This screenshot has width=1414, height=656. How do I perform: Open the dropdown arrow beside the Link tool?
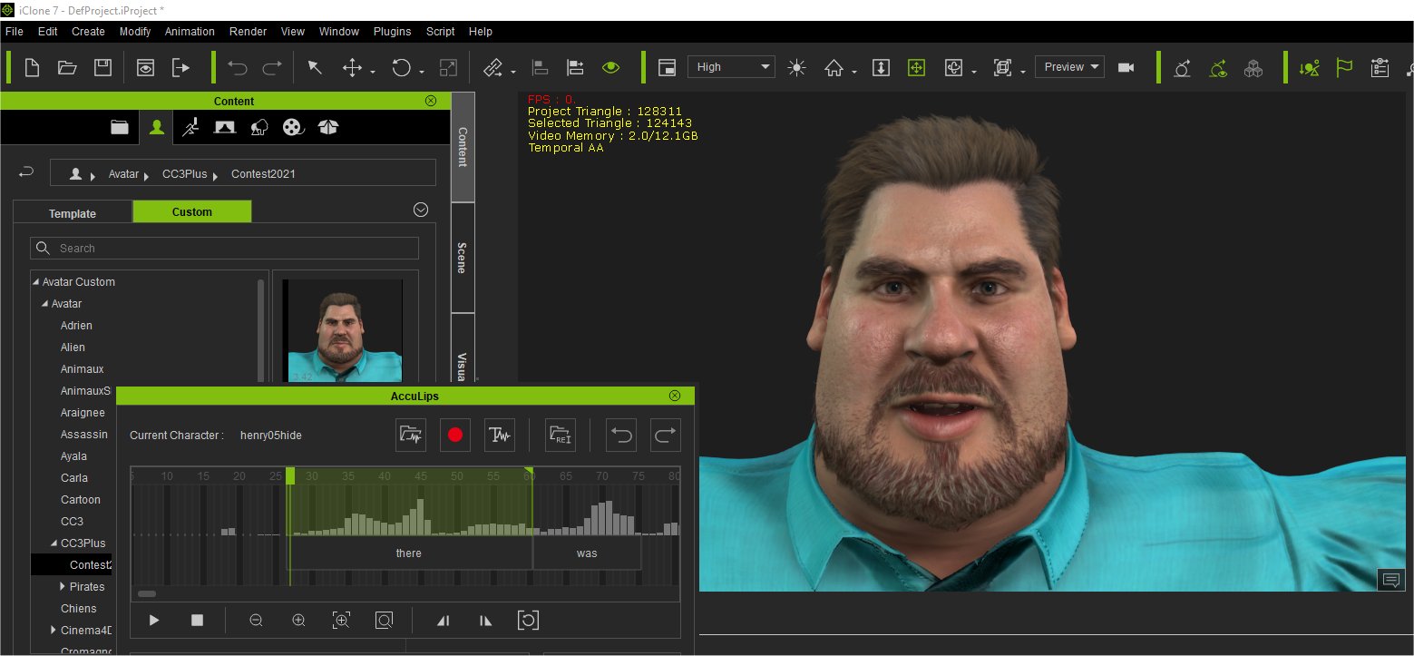point(513,72)
